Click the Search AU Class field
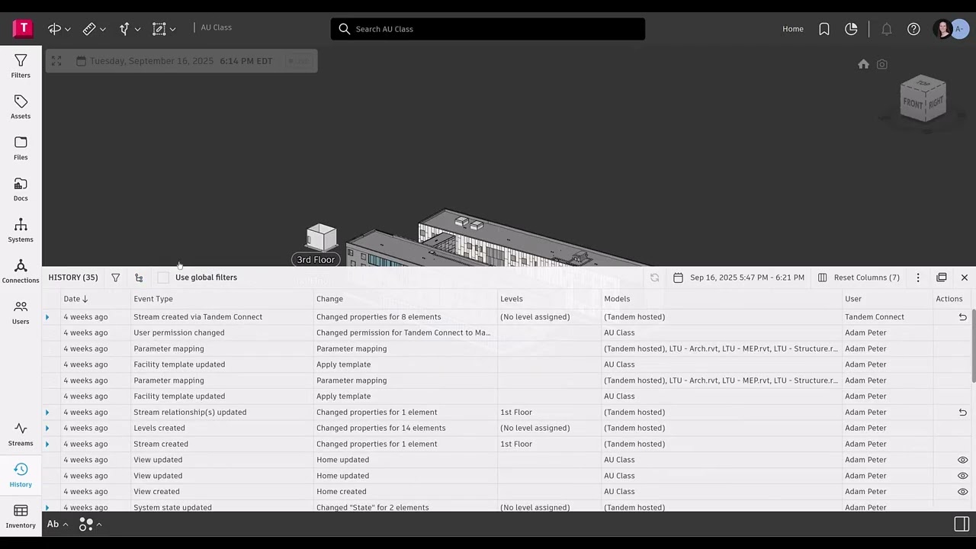Screen dimensions: 976x549 coord(488,29)
